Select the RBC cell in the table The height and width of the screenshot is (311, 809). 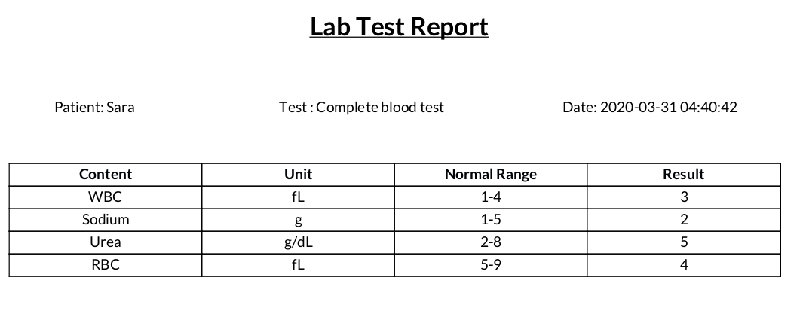click(x=106, y=265)
